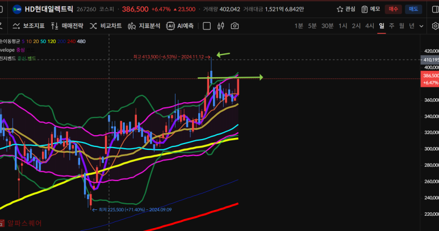The width and height of the screenshot is (439, 231).
Task: Click 거래량 402,042 volume value
Action: (230, 9)
